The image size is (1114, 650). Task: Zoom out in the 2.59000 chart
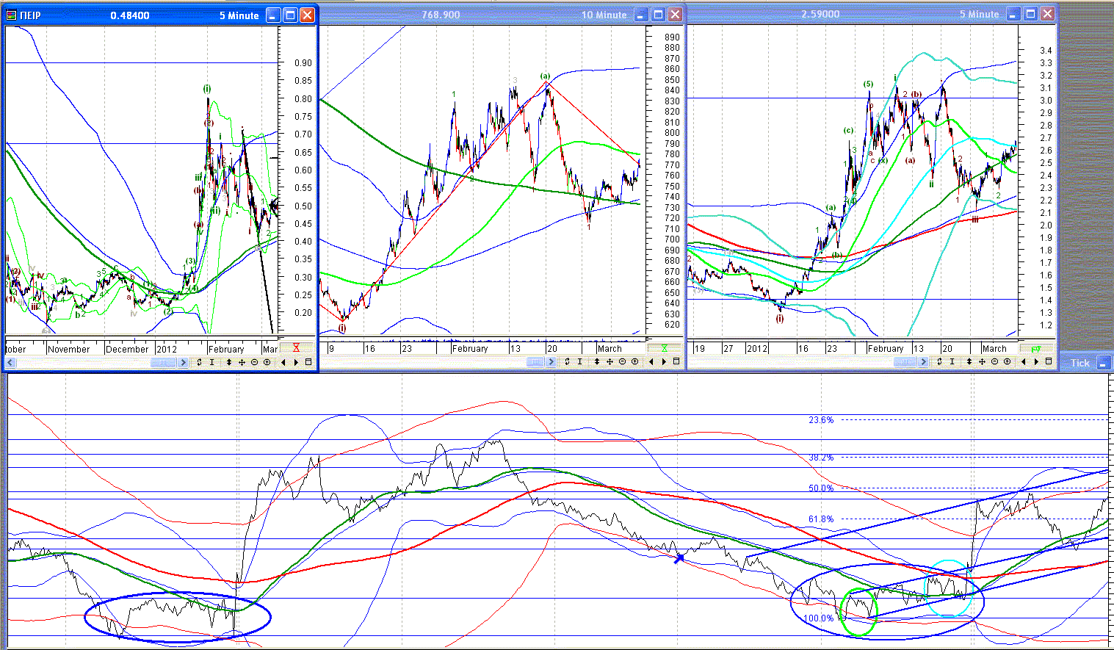[994, 361]
